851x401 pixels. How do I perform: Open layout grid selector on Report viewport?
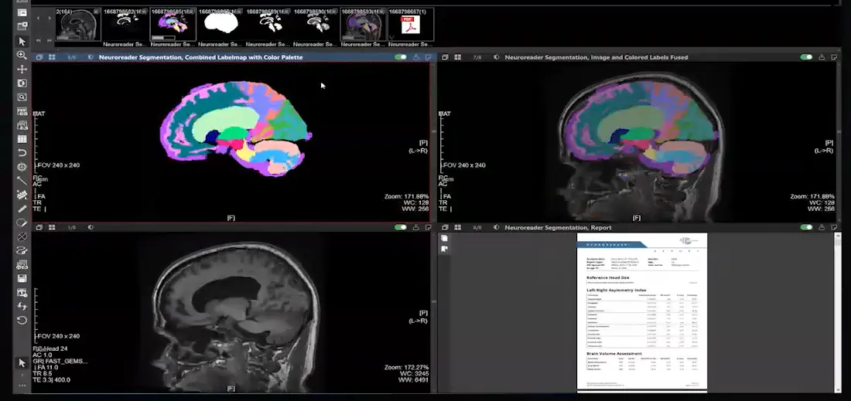point(458,228)
